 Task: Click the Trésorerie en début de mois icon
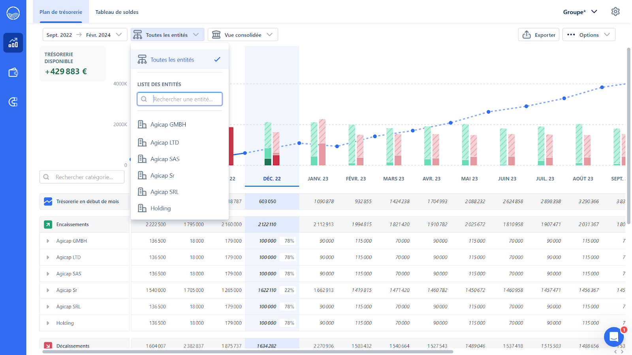(48, 202)
